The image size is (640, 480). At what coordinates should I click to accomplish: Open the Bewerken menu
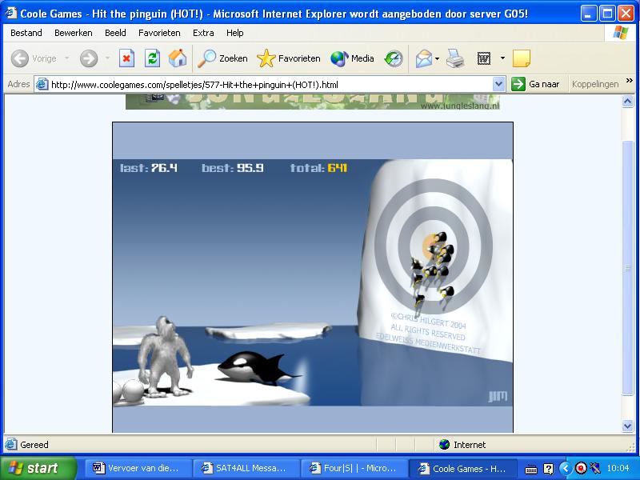pyautogui.click(x=74, y=33)
